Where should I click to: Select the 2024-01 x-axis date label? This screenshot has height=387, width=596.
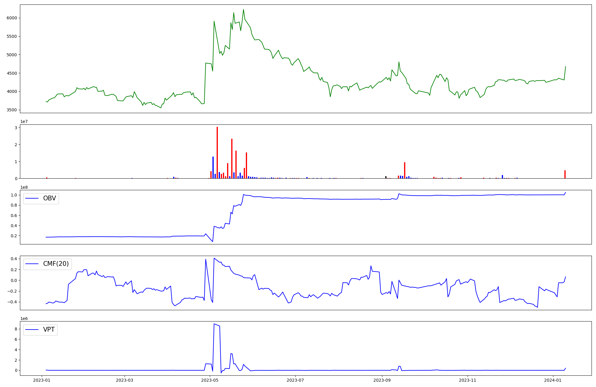point(553,380)
